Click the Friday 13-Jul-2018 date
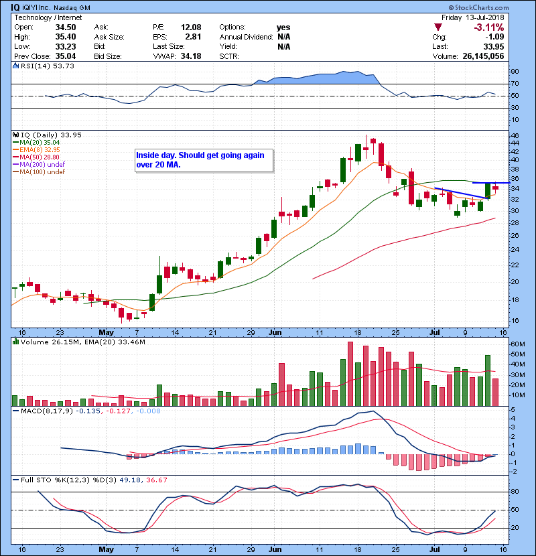This screenshot has height=556, width=536. click(x=472, y=17)
